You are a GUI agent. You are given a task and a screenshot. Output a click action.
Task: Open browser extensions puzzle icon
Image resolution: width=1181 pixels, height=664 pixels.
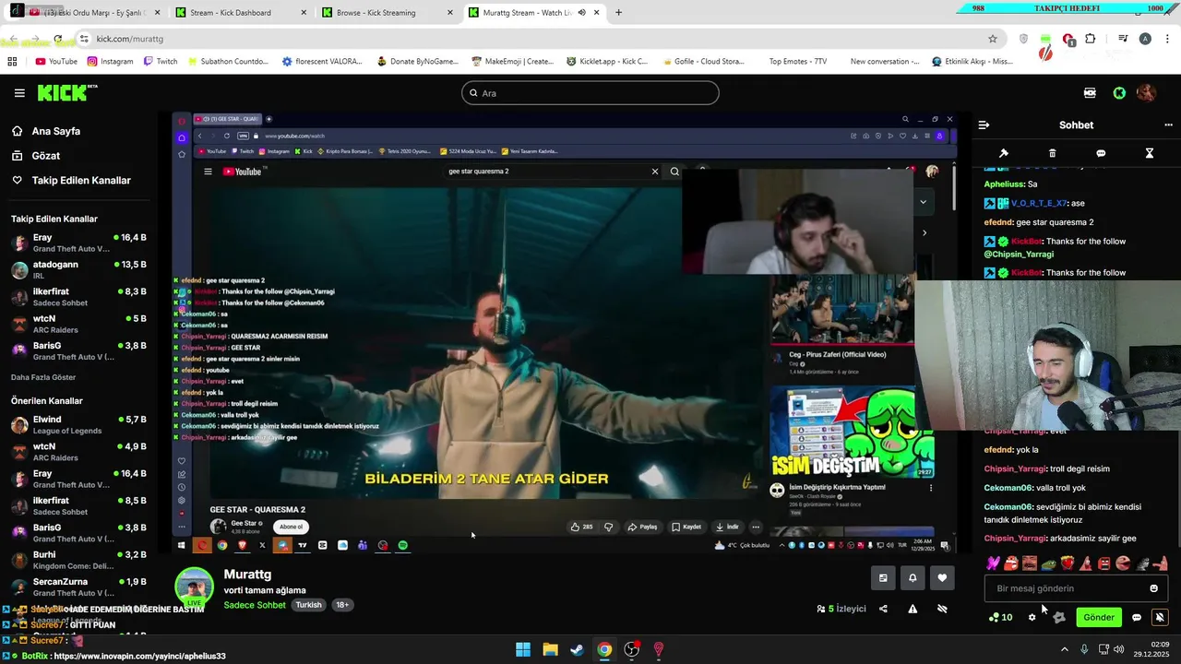coord(1091,39)
